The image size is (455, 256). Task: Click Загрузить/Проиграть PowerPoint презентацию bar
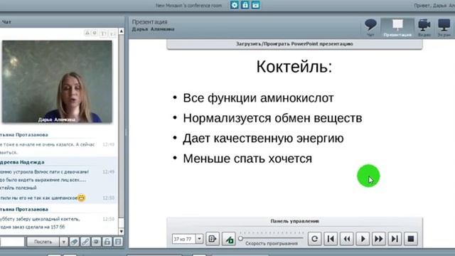pyautogui.click(x=294, y=44)
